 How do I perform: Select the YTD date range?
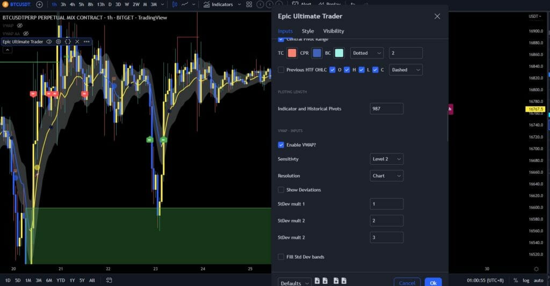pos(61,281)
